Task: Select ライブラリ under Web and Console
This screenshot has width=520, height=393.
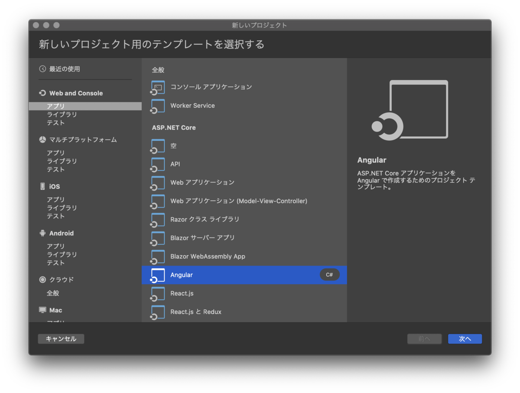Action: point(62,114)
